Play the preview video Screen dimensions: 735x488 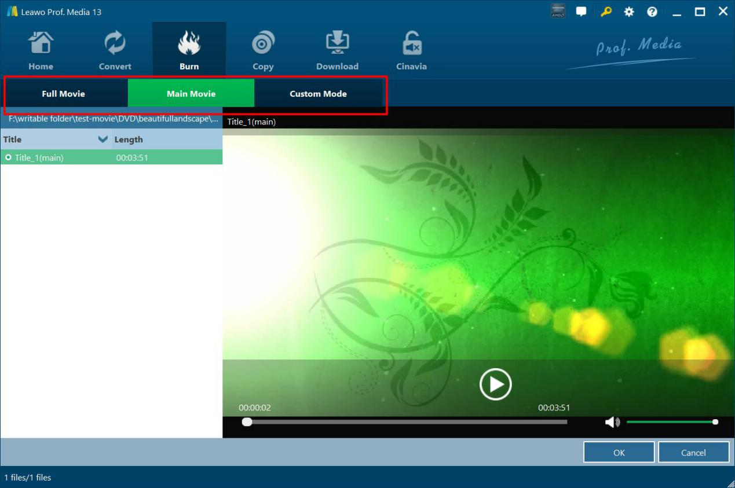pos(496,384)
